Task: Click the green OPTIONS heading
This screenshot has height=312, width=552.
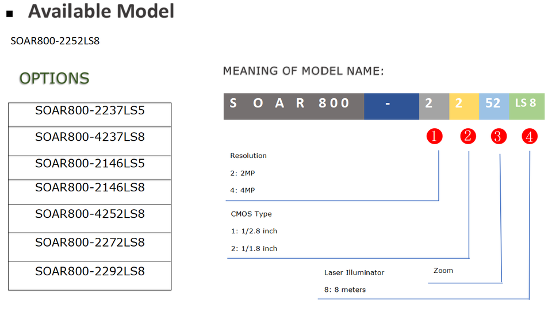Action: point(55,79)
